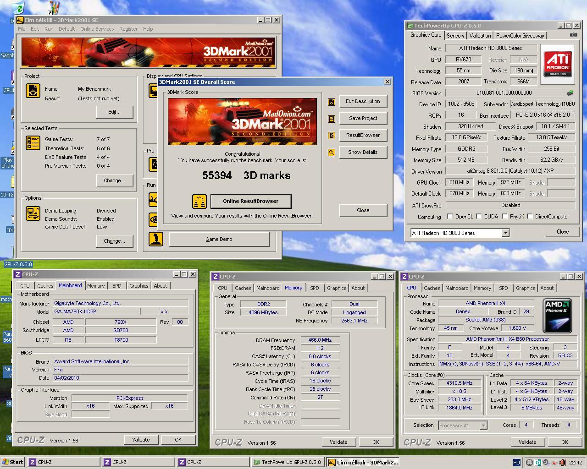Enable the CUDA checkbox in GPU-Z
Image resolution: width=587 pixels, height=469 pixels.
[x=479, y=217]
